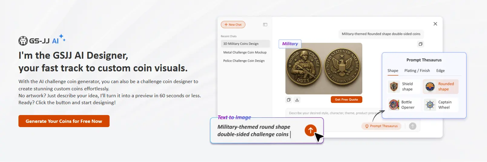Pick the Captain Wheel shape
This screenshot has width=487, height=162.
441,105
